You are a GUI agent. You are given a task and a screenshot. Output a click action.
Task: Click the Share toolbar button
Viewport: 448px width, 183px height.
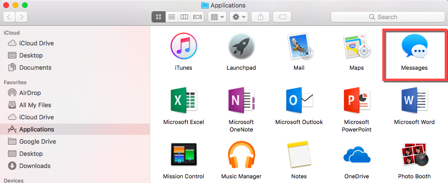260,17
